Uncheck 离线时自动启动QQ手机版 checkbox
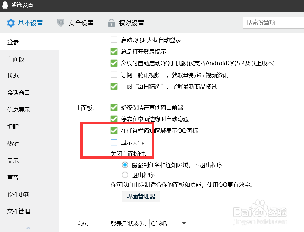 (x=114, y=63)
